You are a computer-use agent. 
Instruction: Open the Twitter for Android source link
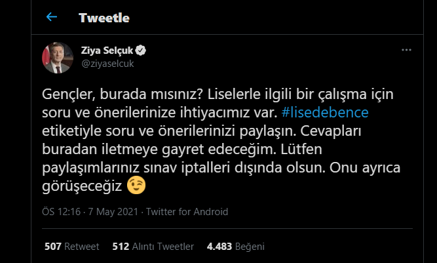(x=187, y=212)
